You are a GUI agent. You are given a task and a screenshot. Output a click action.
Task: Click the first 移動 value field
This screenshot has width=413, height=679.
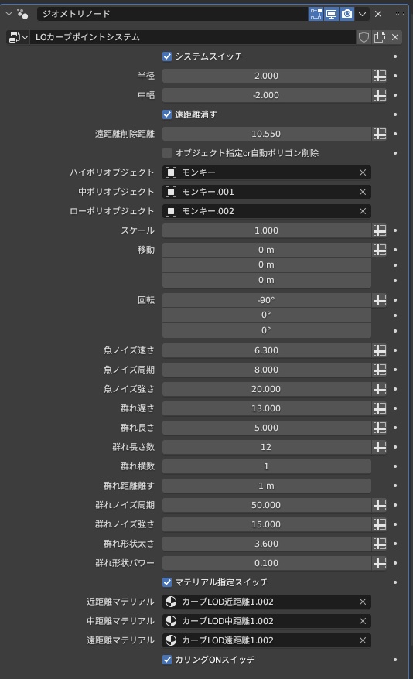coord(266,250)
